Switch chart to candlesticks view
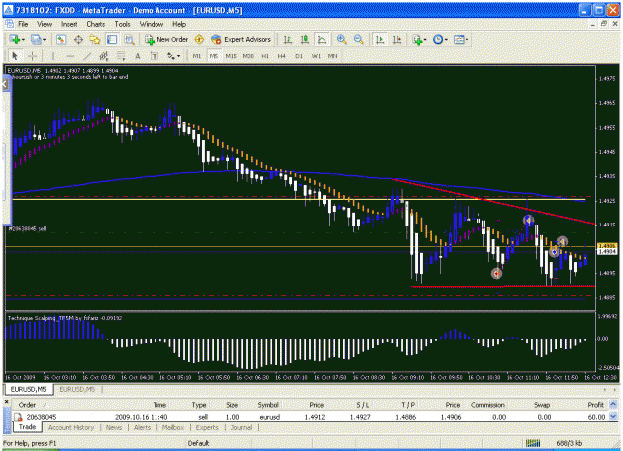Viewport: 623px width, 451px height. (x=304, y=39)
